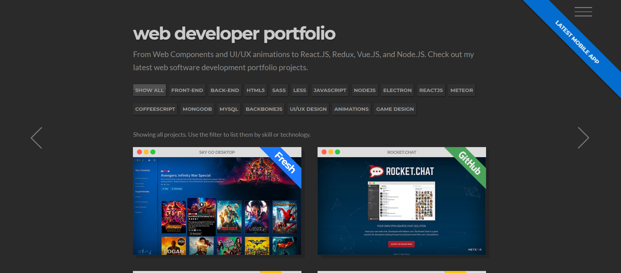This screenshot has width=621, height=273.
Task: Click the yellow dot on Rocket.Chat window
Action: pos(331,152)
